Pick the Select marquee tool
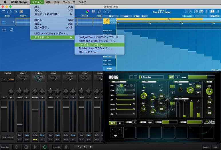 pyautogui.click(x=113, y=21)
